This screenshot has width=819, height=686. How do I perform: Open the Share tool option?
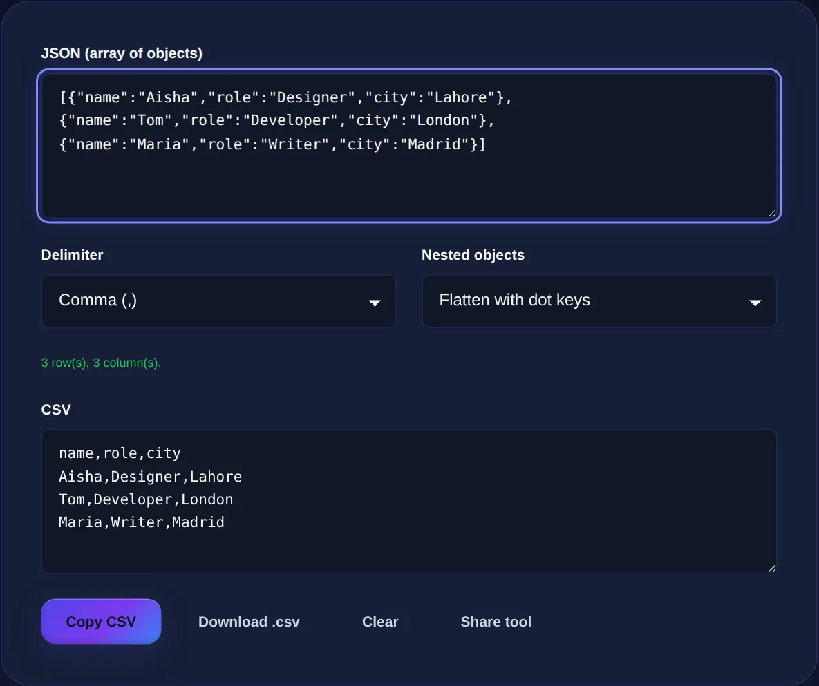[496, 621]
